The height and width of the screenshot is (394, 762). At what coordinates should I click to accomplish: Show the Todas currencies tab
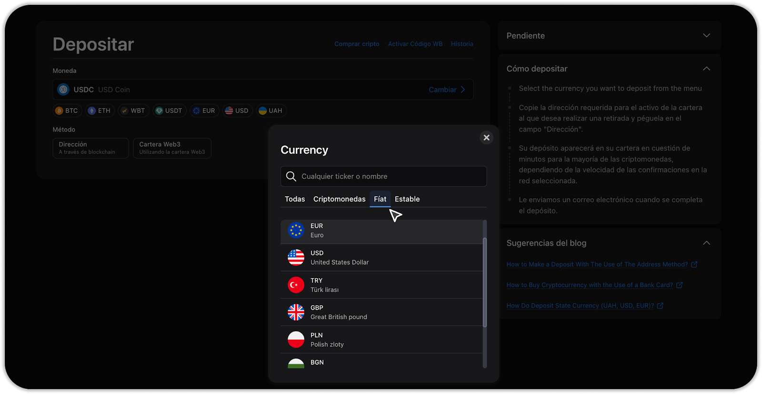[x=295, y=199]
